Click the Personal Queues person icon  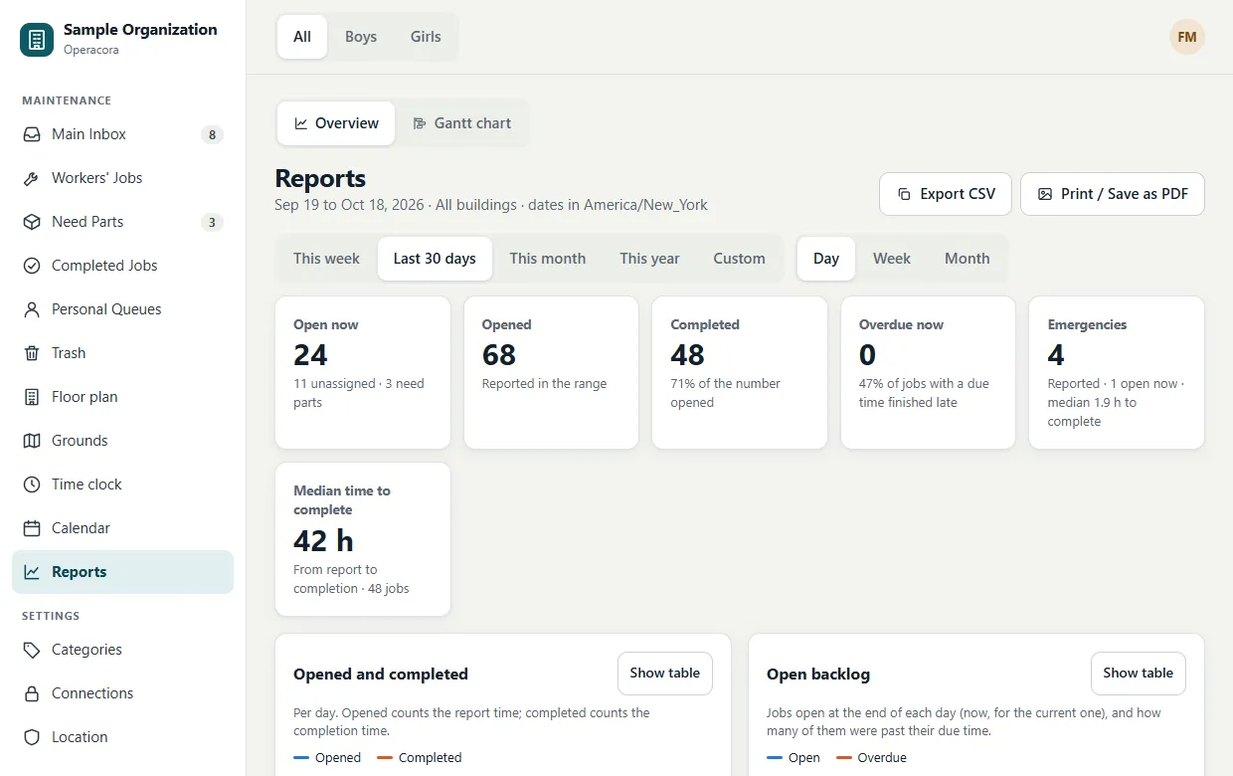click(32, 309)
